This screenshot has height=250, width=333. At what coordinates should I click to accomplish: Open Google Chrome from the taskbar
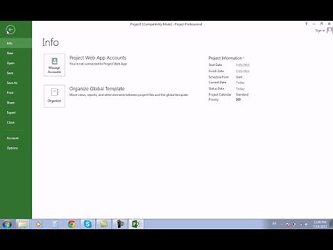click(71, 224)
